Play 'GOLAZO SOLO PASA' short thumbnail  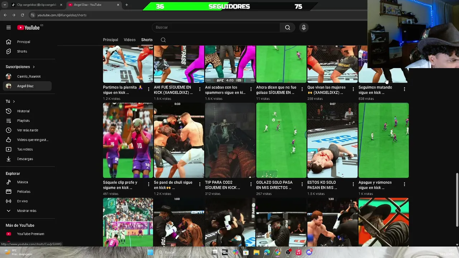point(281,140)
